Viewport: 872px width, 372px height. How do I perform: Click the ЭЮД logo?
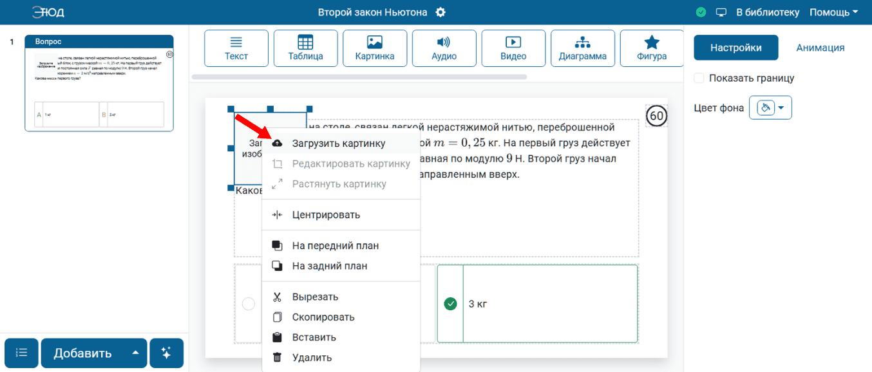(x=48, y=12)
